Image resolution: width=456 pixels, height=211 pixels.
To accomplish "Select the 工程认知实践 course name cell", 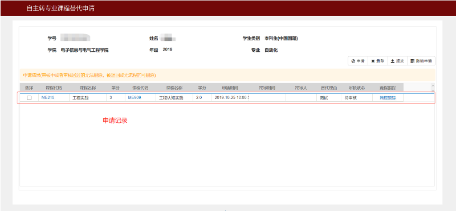I will (174, 98).
